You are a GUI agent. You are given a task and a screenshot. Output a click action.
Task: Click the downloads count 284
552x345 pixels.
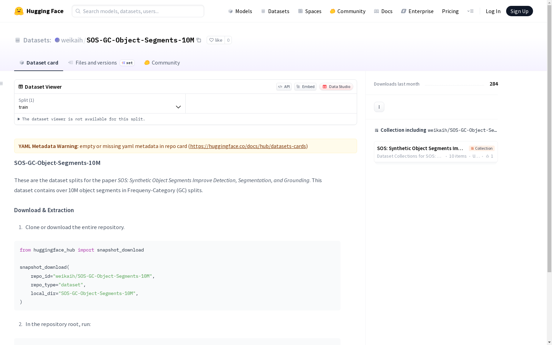point(494,84)
